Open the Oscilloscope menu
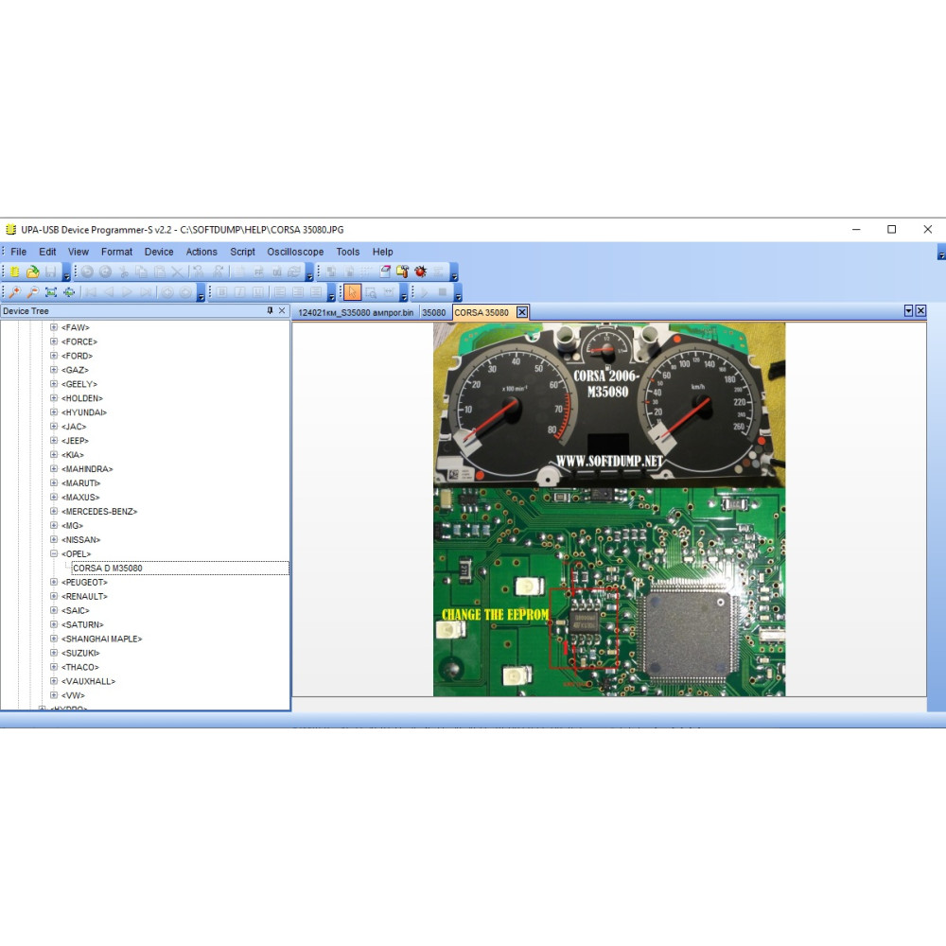Screen dimensions: 946x946 point(295,252)
